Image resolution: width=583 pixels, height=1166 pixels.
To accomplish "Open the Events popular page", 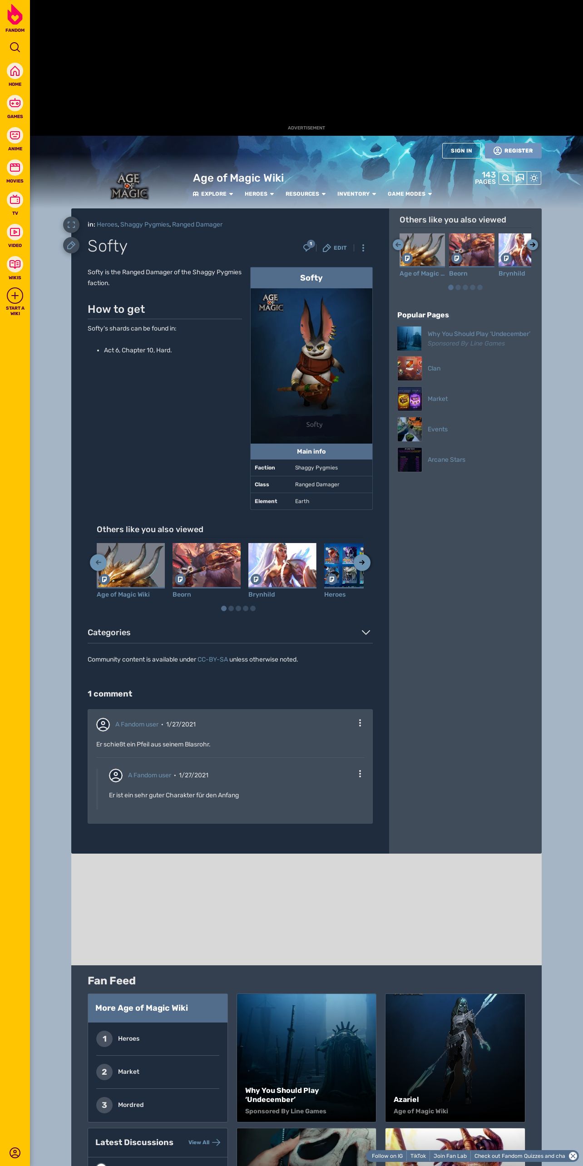I will tap(438, 429).
